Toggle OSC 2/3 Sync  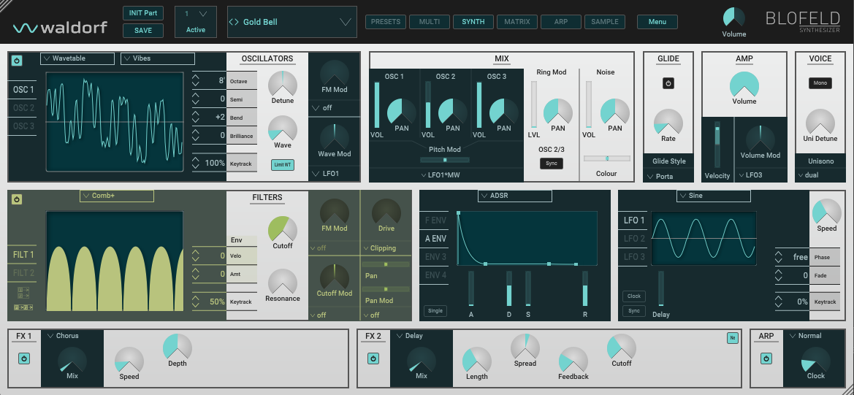[552, 163]
